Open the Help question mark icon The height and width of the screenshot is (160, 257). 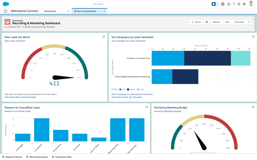234,4
